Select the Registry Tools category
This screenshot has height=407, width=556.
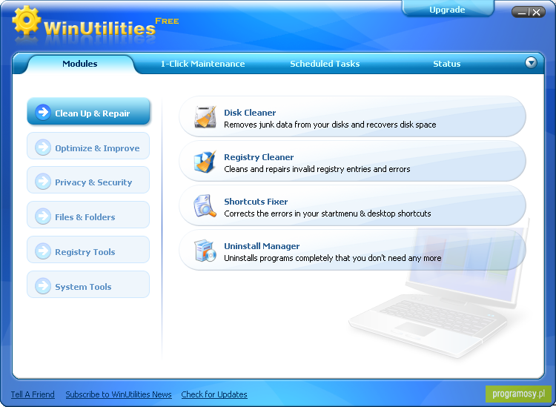point(88,250)
